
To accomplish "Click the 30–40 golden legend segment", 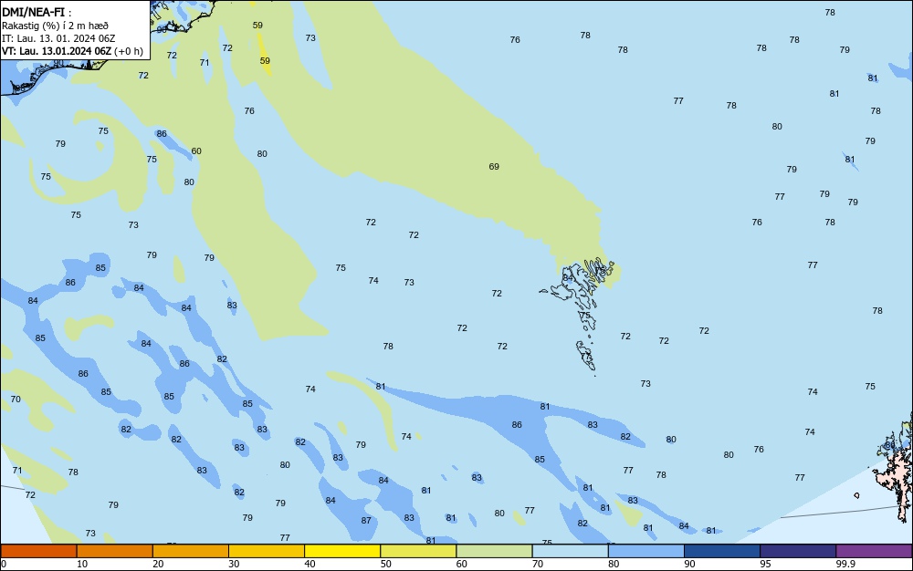I will [x=267, y=551].
